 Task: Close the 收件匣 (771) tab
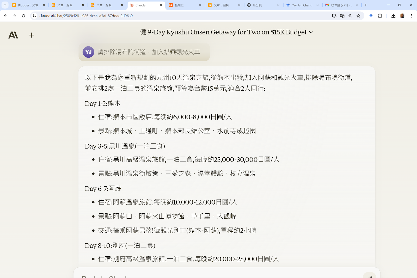pyautogui.click(x=357, y=5)
